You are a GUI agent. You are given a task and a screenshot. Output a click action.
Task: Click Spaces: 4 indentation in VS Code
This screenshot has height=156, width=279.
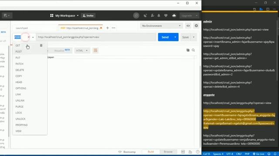click(218, 154)
